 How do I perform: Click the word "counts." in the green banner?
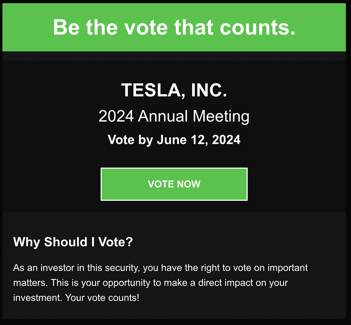pos(257,27)
